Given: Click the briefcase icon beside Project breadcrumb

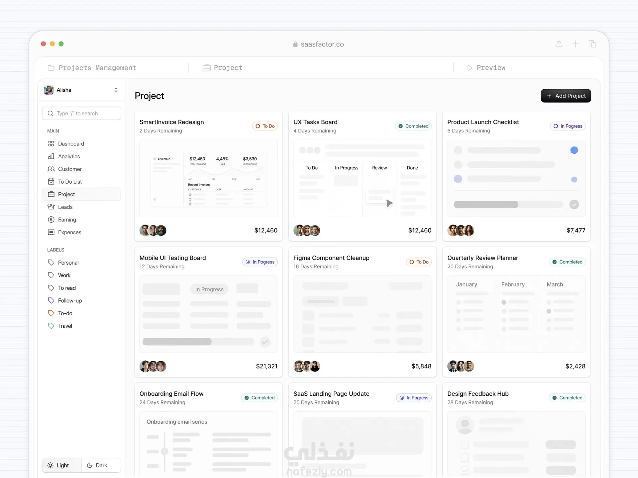Looking at the screenshot, I should [206, 68].
